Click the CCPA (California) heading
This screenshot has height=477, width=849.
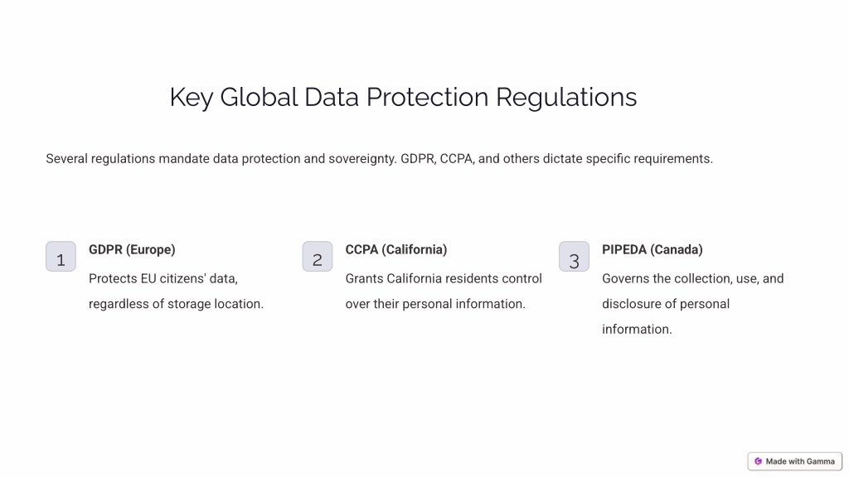tap(396, 250)
